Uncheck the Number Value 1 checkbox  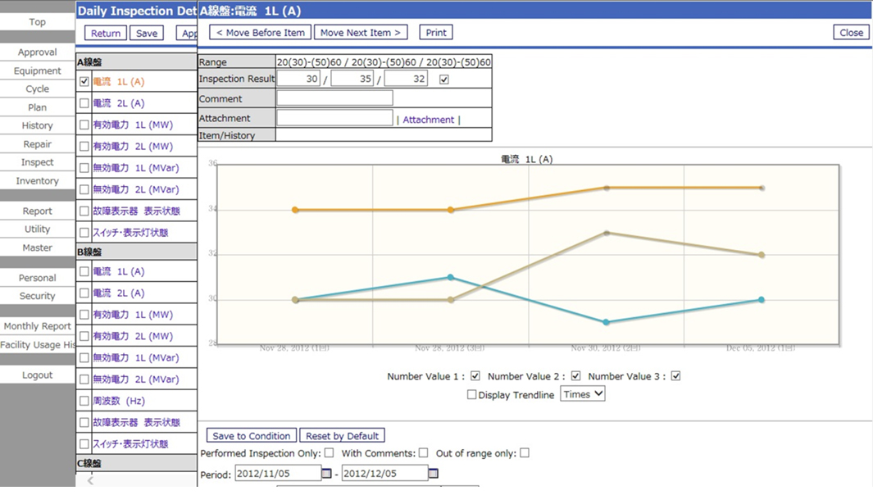(475, 376)
